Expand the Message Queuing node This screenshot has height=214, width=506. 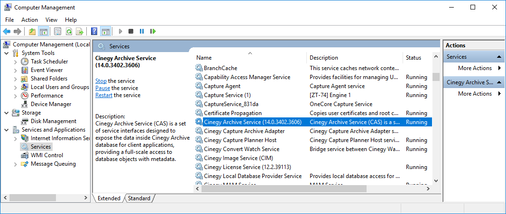point(16,164)
